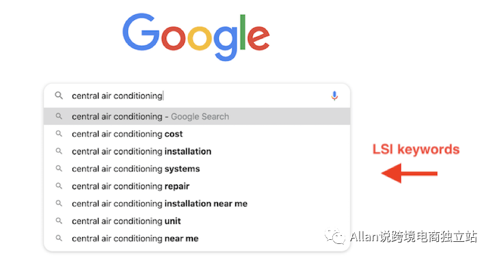
Task: Choose the 'central air conditioning cost' suggestion
Action: click(x=197, y=134)
